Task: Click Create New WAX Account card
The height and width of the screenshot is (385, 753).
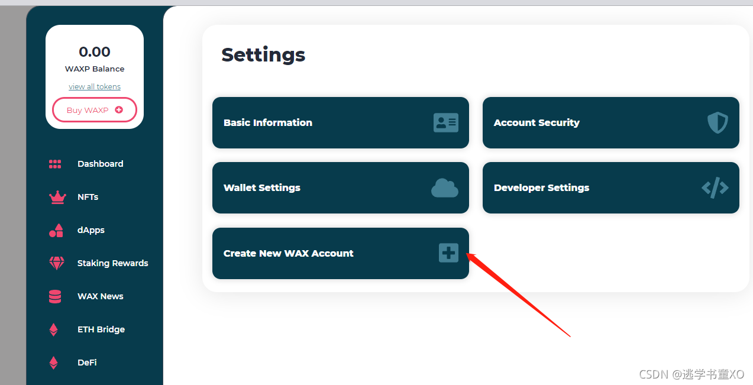Action: [341, 253]
